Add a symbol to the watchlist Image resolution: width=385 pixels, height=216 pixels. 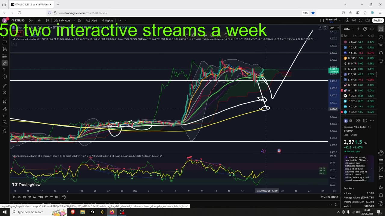pyautogui.click(x=358, y=29)
